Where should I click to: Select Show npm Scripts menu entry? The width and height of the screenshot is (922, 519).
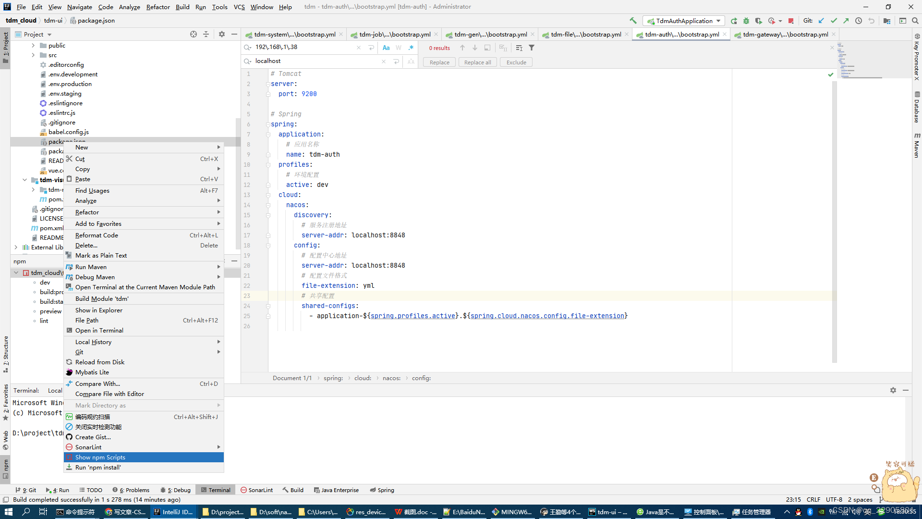[x=100, y=457]
